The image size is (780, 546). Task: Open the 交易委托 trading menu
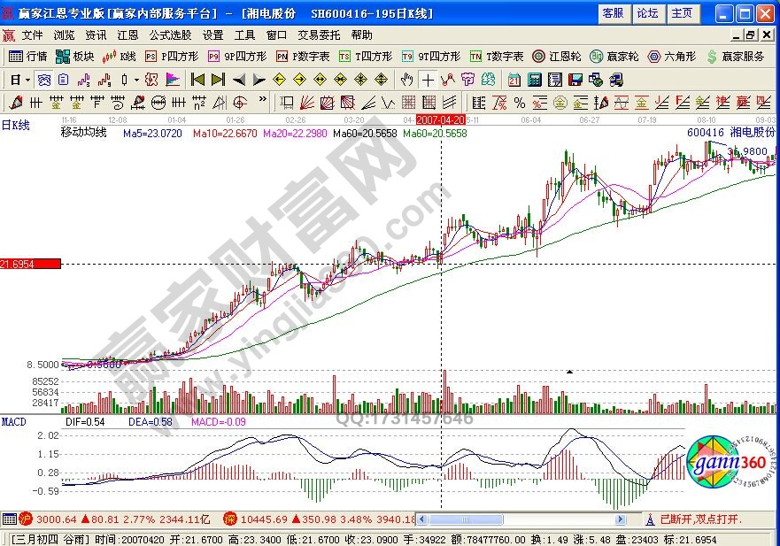(320, 35)
